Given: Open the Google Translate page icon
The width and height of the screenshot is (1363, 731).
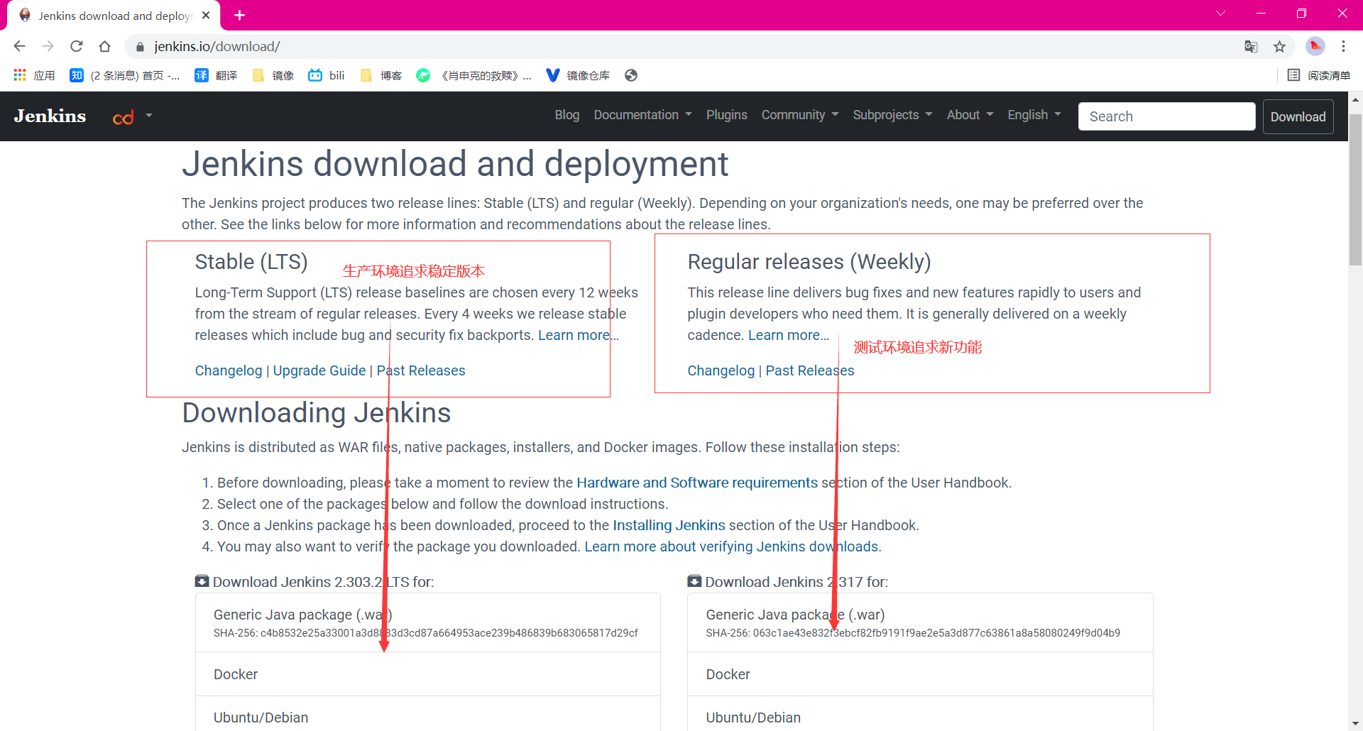Looking at the screenshot, I should [1251, 46].
